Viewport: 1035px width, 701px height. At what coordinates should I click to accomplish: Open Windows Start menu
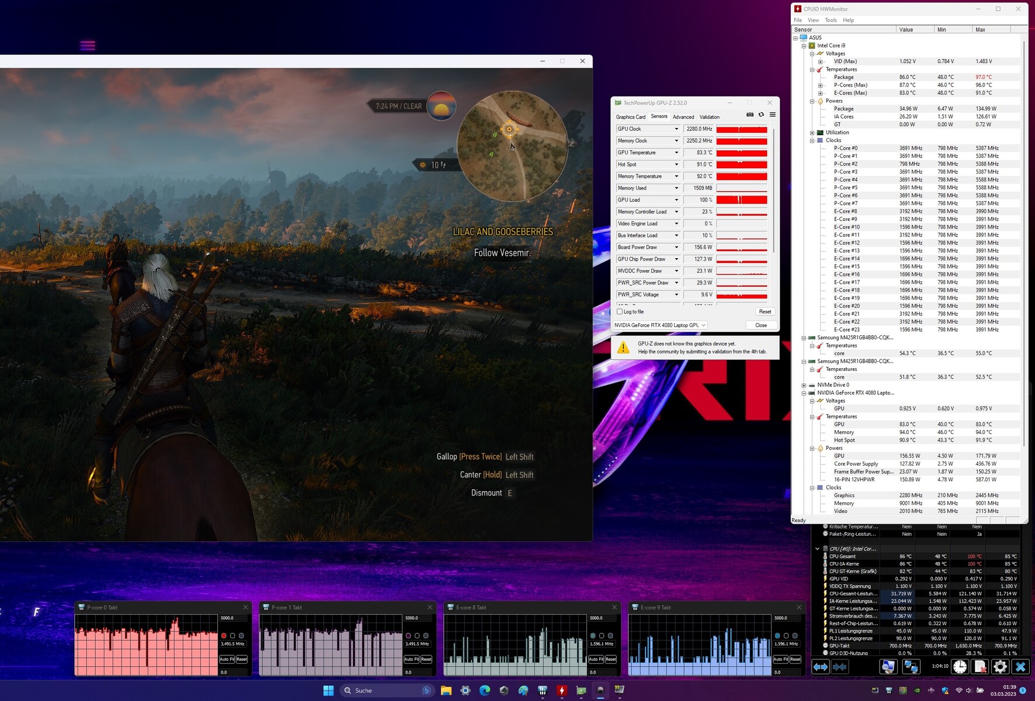(x=328, y=690)
